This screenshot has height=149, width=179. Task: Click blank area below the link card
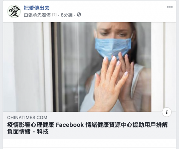pos(89,143)
